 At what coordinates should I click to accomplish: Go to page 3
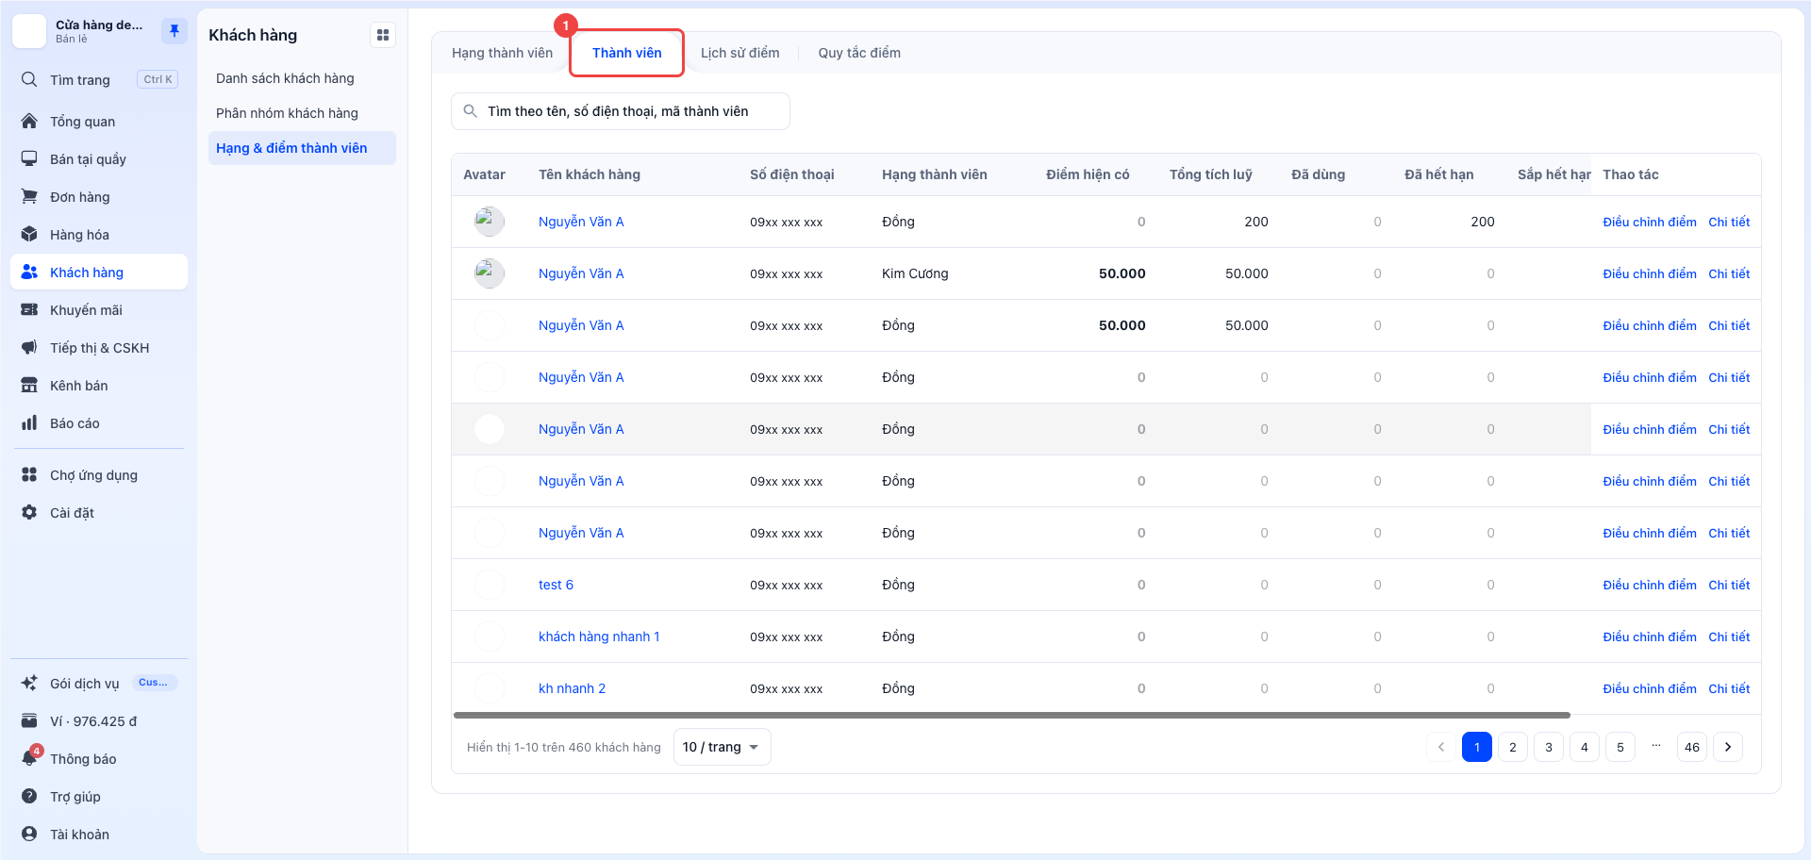(x=1549, y=747)
